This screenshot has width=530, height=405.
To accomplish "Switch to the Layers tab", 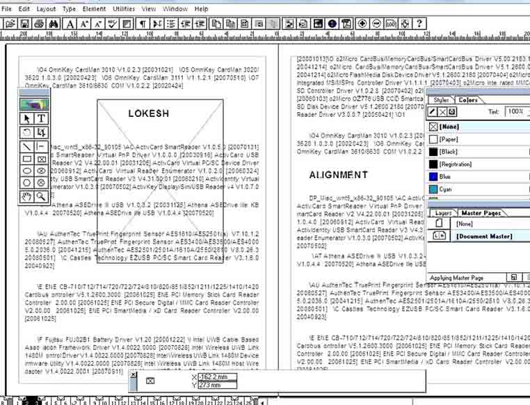I will (443, 213).
